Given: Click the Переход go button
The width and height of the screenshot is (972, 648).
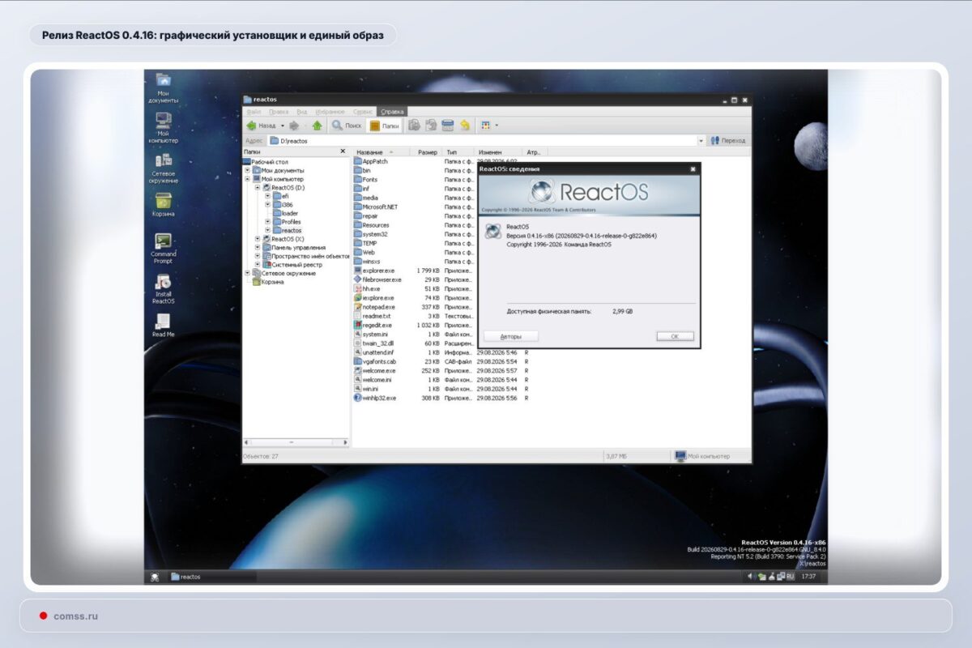Looking at the screenshot, I should pyautogui.click(x=727, y=141).
